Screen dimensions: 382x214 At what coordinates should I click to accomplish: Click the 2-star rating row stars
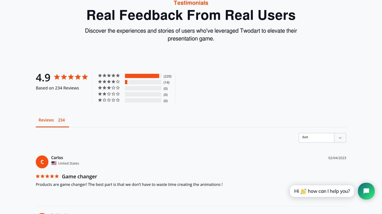point(109,94)
